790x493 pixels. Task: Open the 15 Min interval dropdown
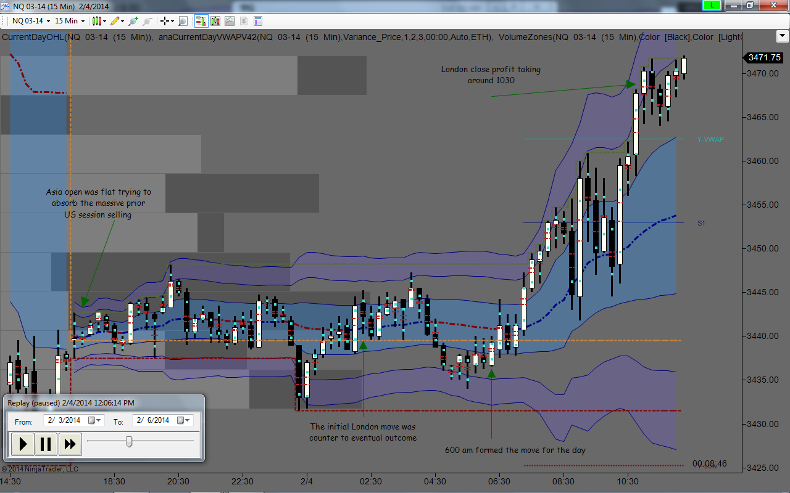pos(70,21)
